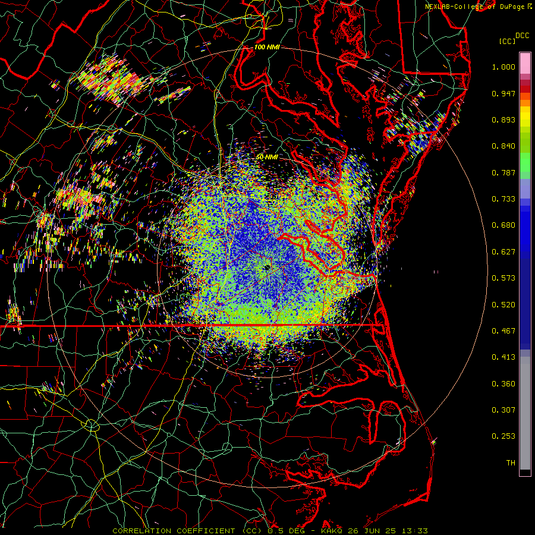Click the 0.733 scale value

click(503, 199)
